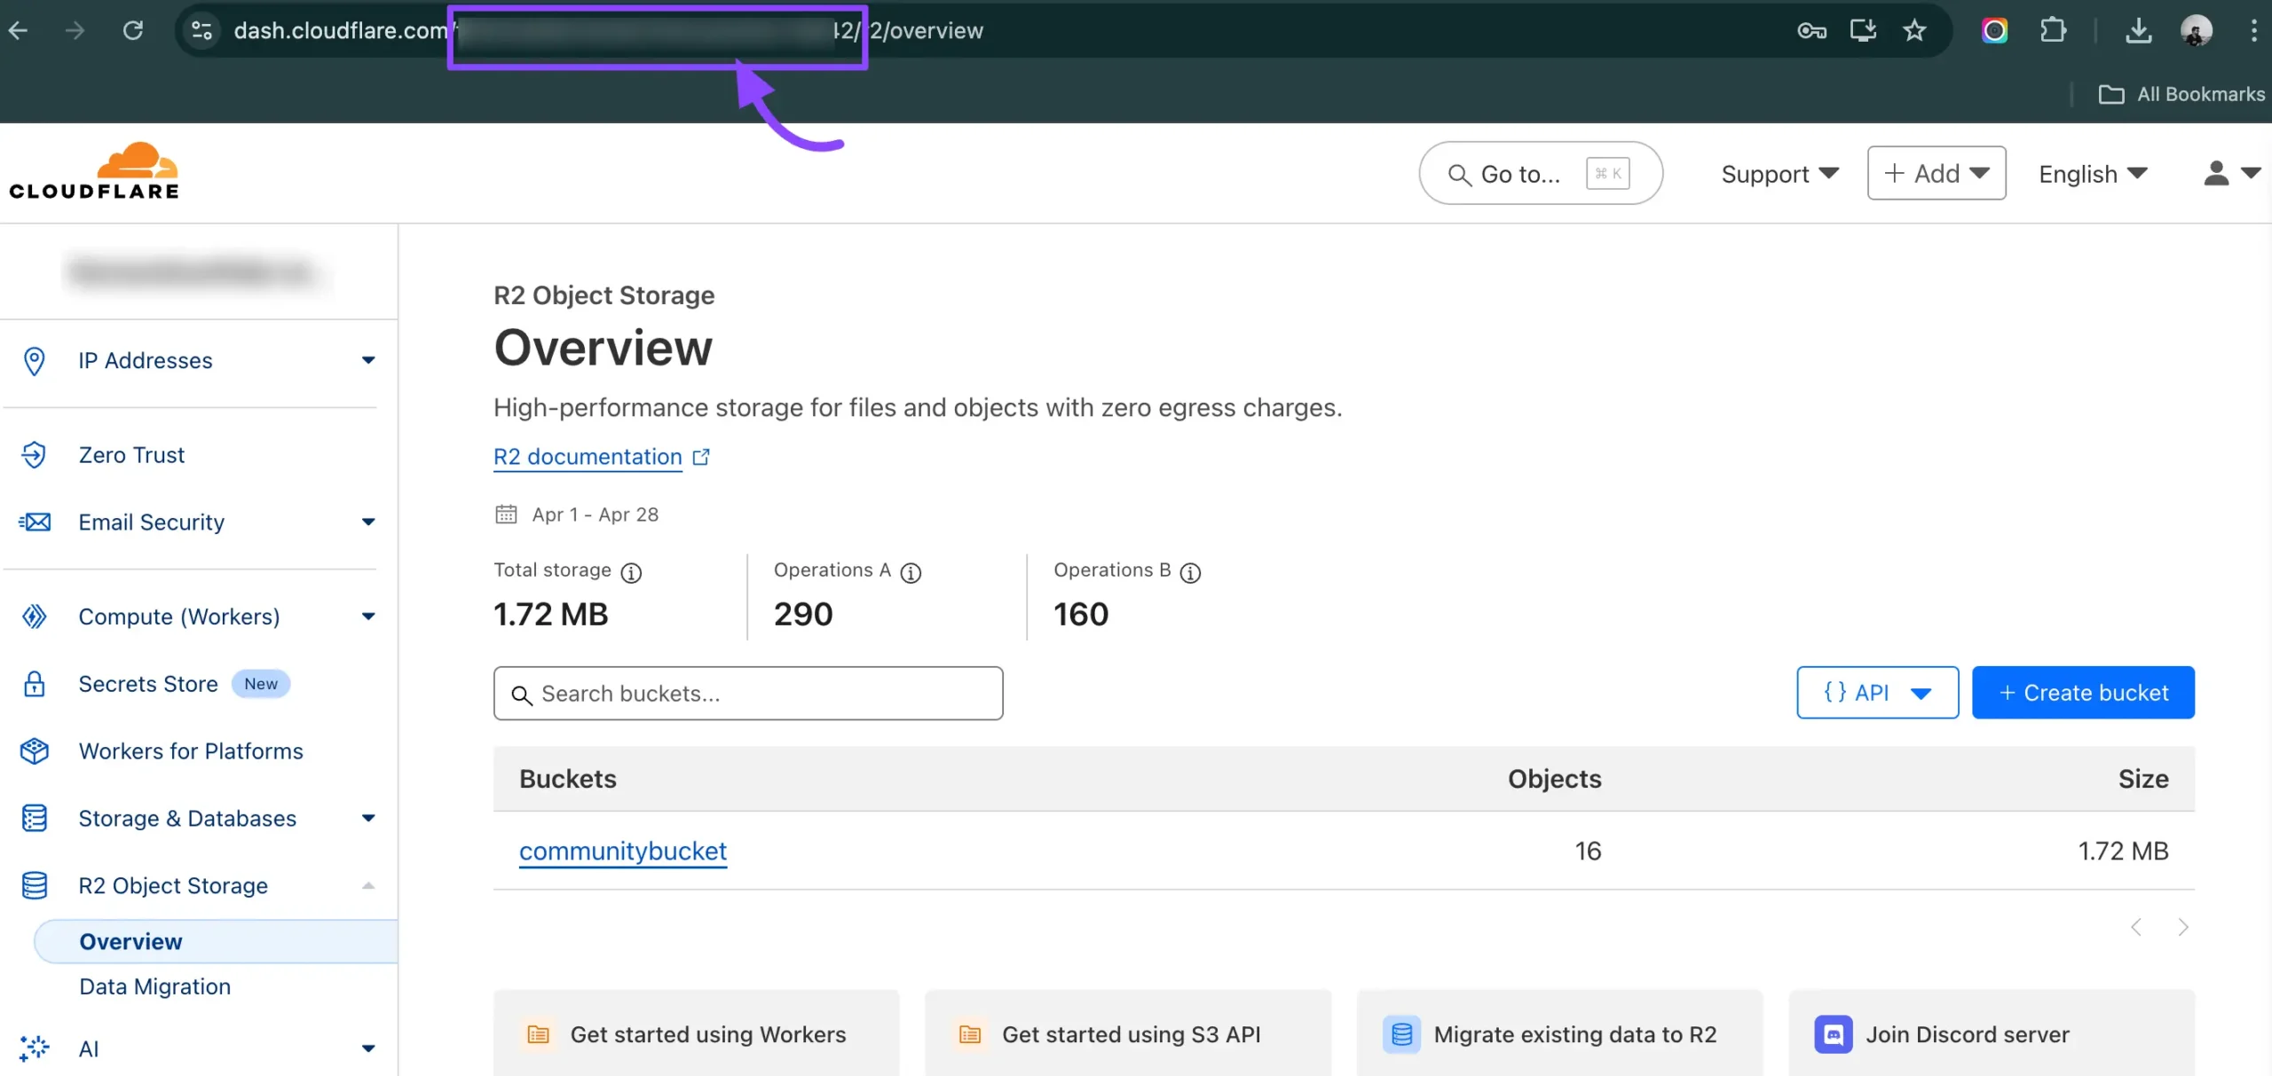The height and width of the screenshot is (1076, 2272).
Task: Open the Chrome three-dot menu
Action: click(x=2253, y=31)
